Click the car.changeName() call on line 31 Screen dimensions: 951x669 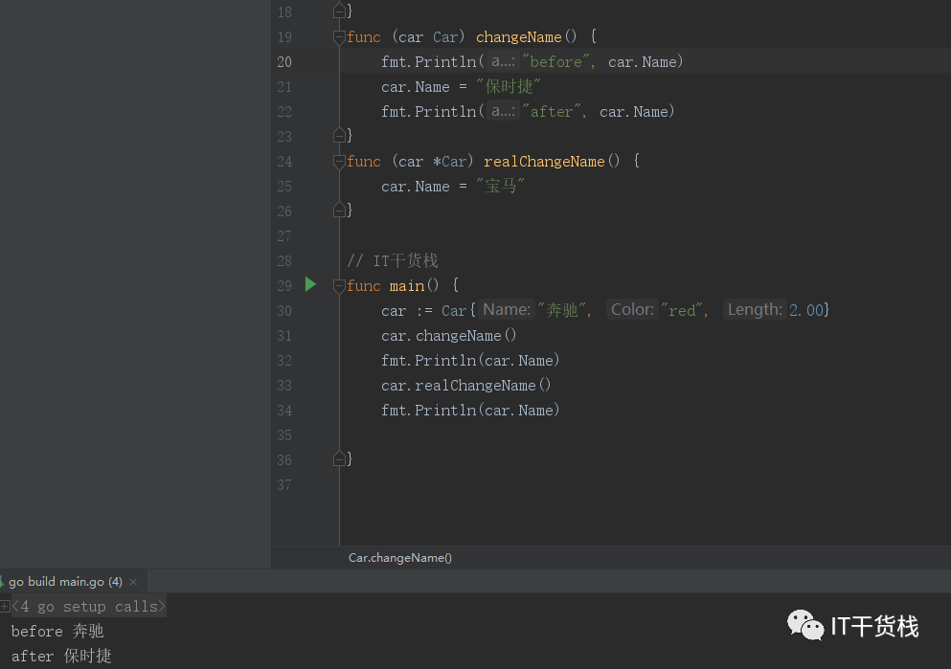point(449,336)
